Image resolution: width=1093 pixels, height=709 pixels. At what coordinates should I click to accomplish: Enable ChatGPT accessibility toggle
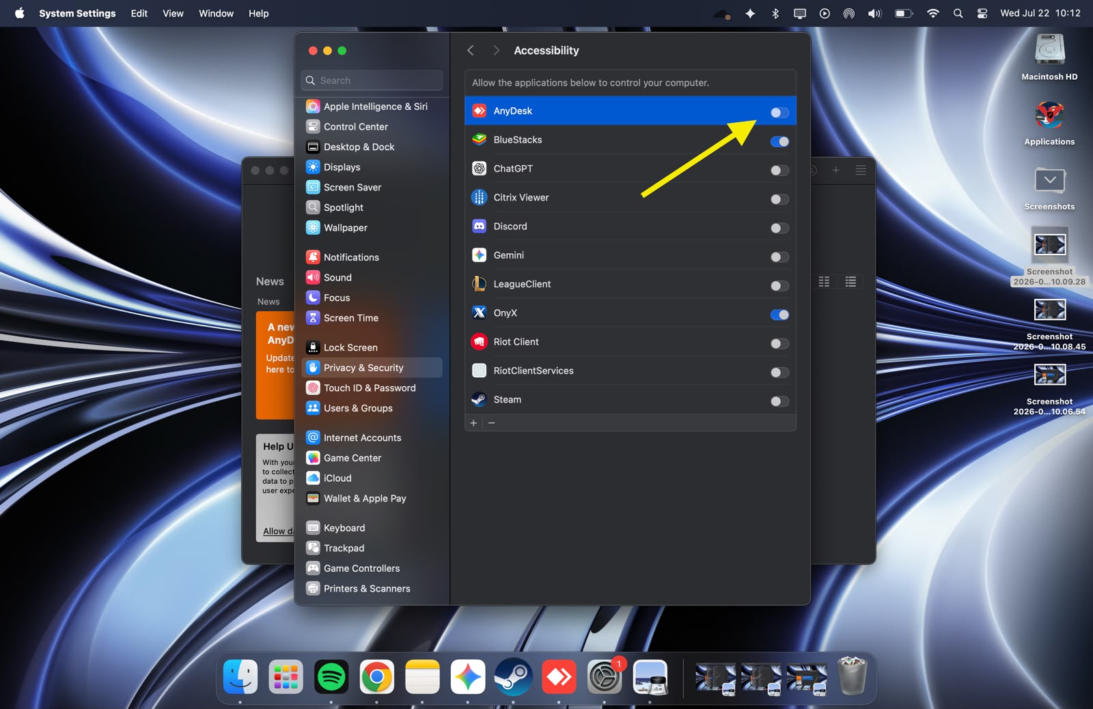[x=779, y=171]
